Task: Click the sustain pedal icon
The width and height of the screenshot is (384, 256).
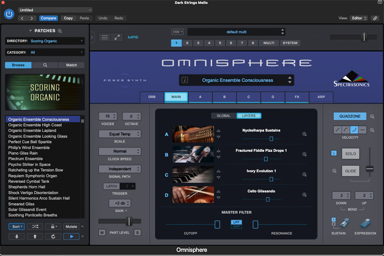Action: (345, 223)
